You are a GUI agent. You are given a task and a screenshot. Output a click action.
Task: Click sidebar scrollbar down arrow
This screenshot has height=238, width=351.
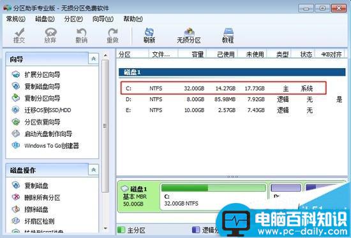[x=105, y=228]
